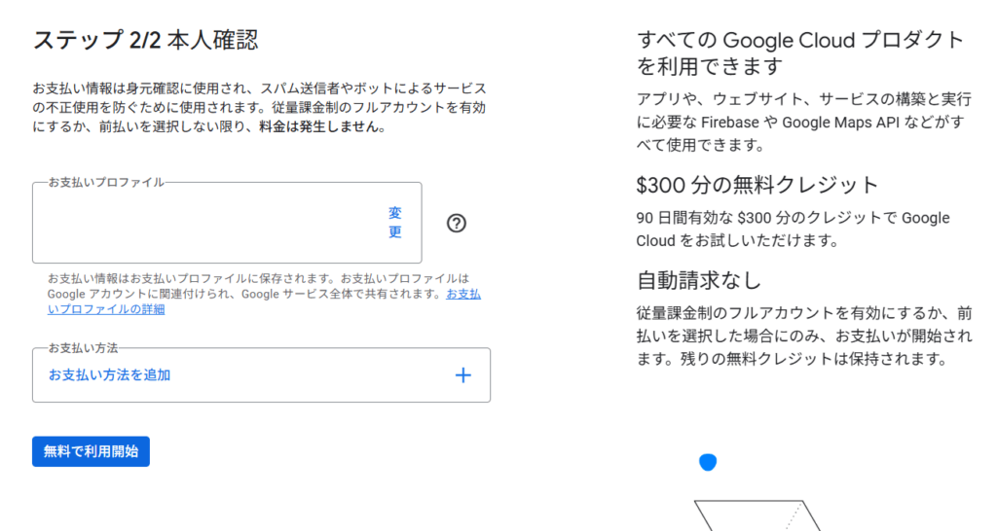997x531 pixels.
Task: Click the お支払いプロファイル field label
Action: (106, 182)
